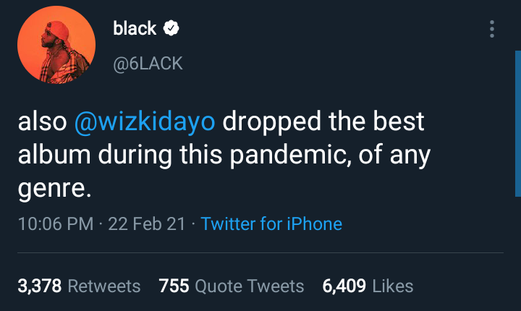Click the 3,378 retweet count
This screenshot has height=311, width=521.
[40, 286]
